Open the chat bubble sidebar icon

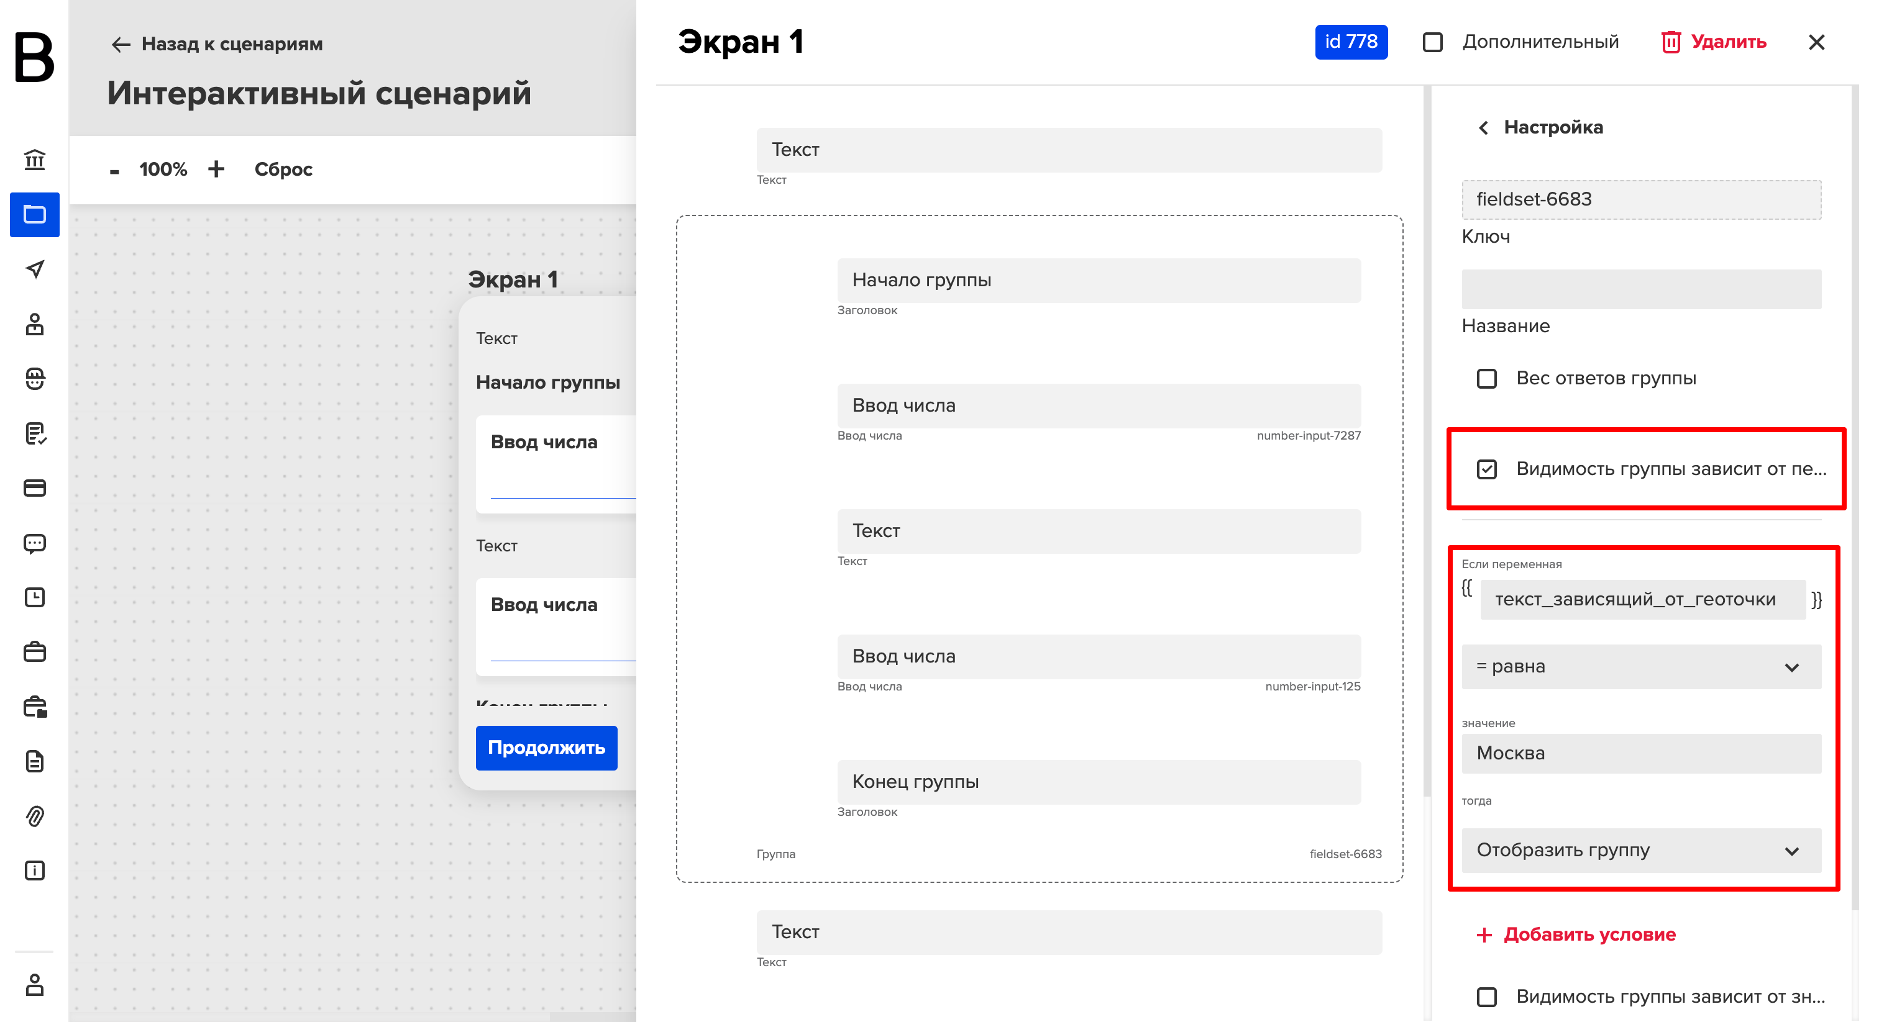coord(34,543)
